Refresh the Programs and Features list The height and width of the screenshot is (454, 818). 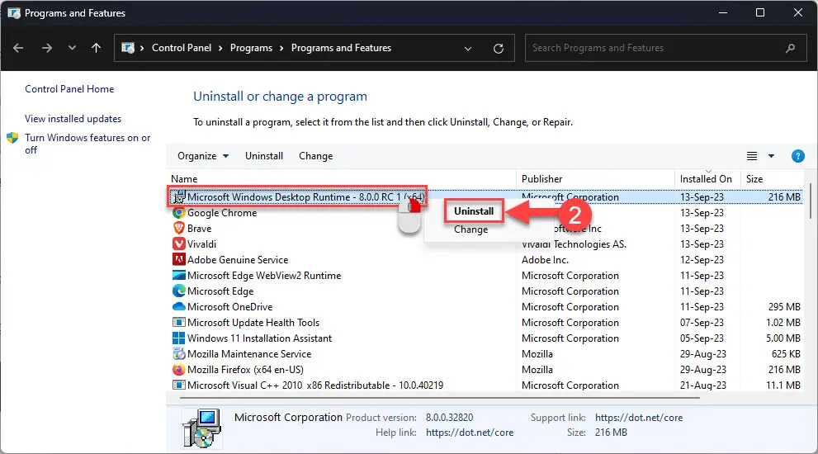[x=499, y=49]
